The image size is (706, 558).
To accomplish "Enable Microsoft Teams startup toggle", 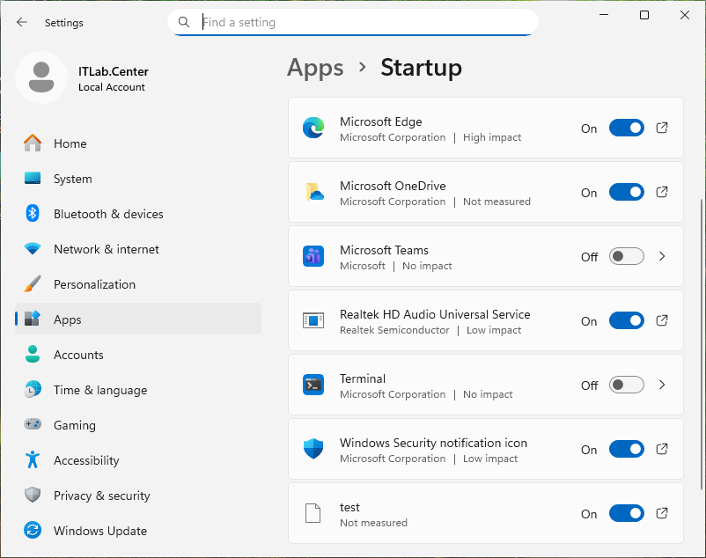I will click(626, 257).
